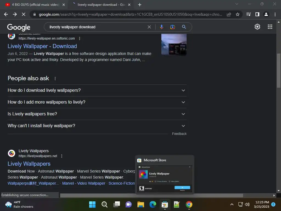Screen dimensions: 281x211
Task: Open the volume control in the tray
Action: 247,204
